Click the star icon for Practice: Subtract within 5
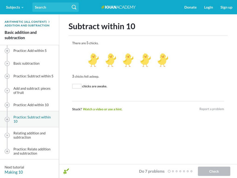 (x=7, y=76)
